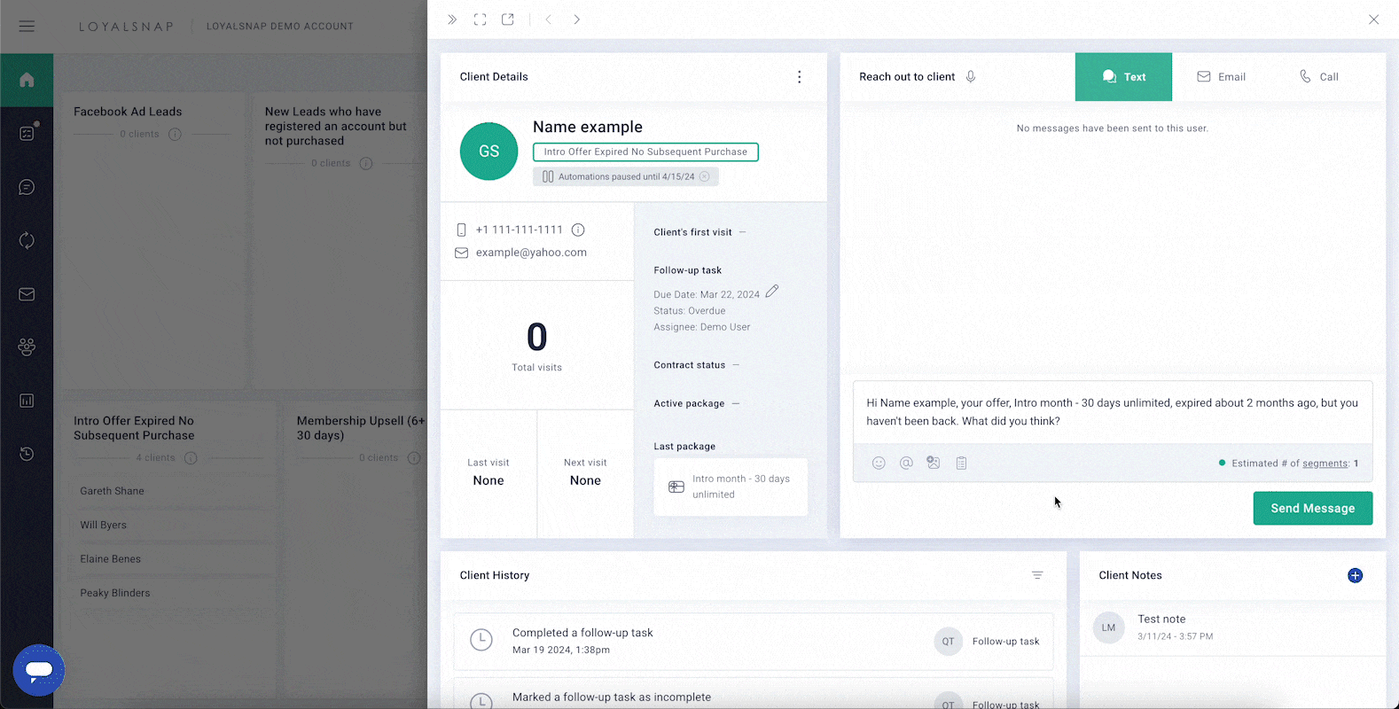Edit the follow-up task pencil icon

(772, 291)
